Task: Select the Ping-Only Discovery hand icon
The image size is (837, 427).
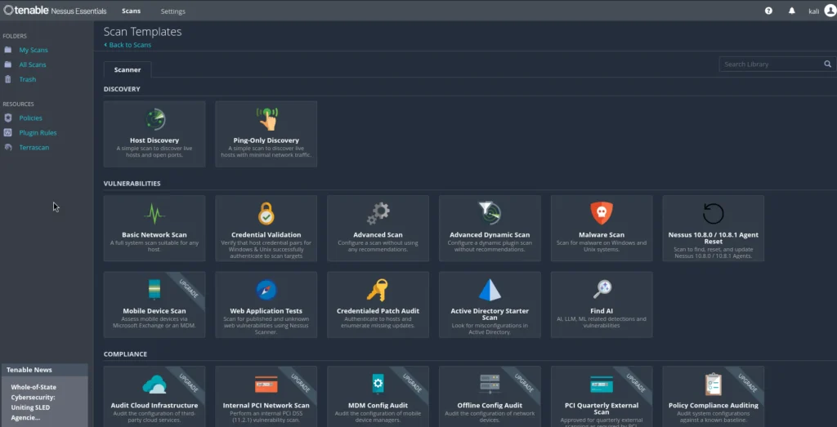Action: click(266, 119)
